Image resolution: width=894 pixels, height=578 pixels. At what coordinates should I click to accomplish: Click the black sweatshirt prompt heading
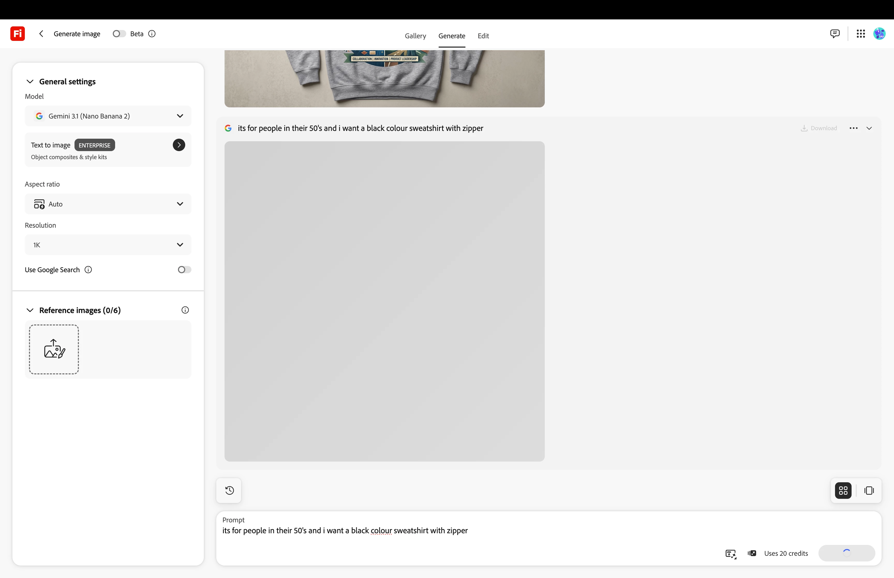click(361, 128)
